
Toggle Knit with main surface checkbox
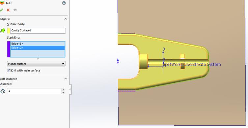9,70
